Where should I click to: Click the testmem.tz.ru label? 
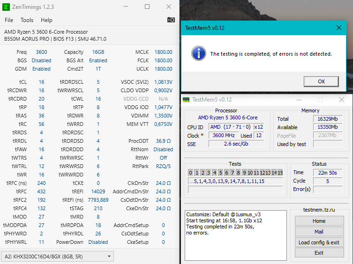click(319, 210)
